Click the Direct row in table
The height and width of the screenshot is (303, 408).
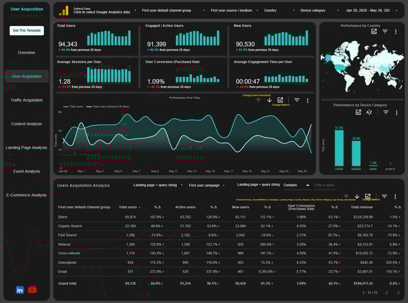229,217
